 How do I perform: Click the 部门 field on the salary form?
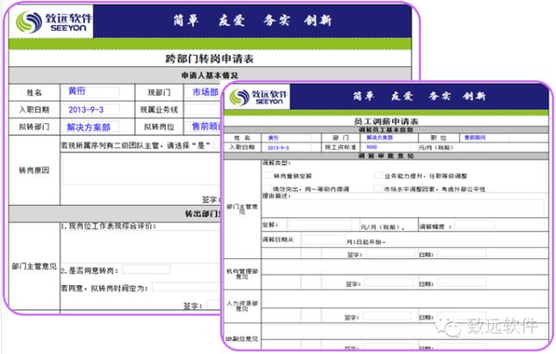click(x=386, y=138)
